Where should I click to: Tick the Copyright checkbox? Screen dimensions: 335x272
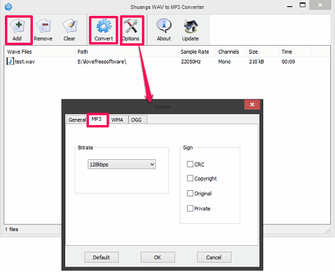pos(190,178)
